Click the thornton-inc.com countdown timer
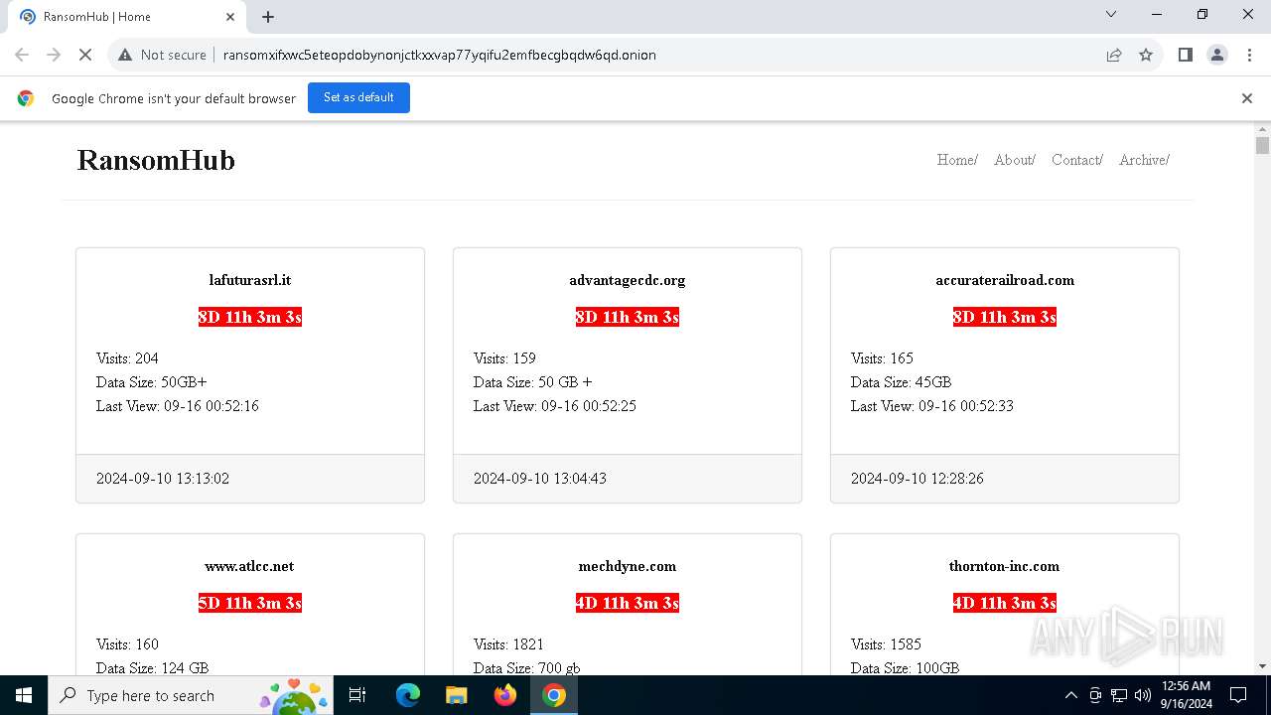 1005,603
